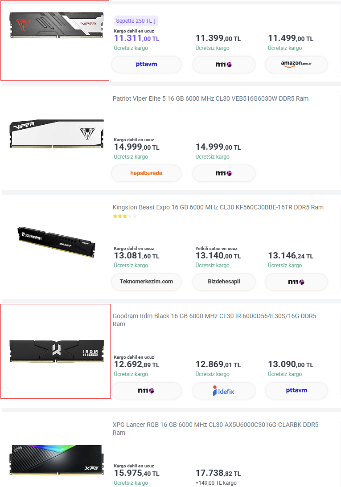Open hepsiburada offer for Viper Elite 5

pyautogui.click(x=146, y=173)
